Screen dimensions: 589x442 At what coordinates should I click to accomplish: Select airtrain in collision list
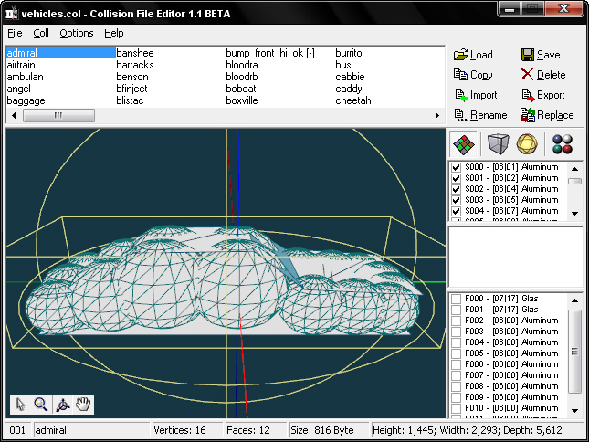click(x=21, y=65)
